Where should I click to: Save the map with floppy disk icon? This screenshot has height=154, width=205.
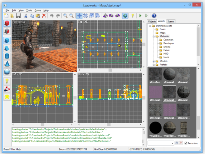pyautogui.click(x=18, y=16)
